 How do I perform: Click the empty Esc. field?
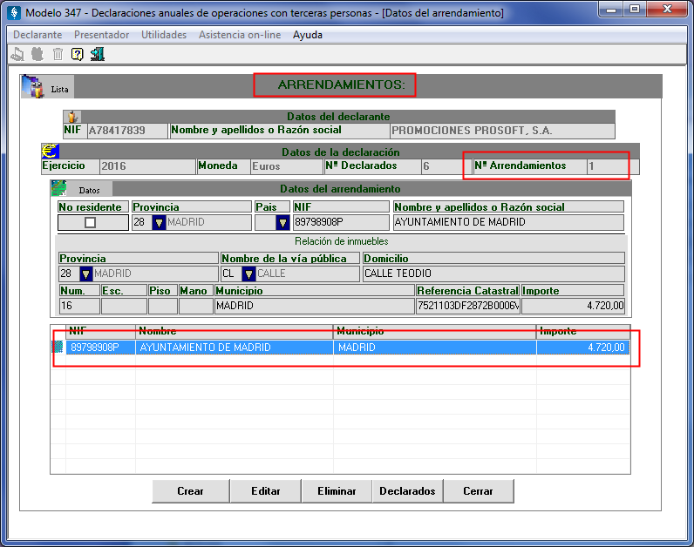(x=124, y=306)
